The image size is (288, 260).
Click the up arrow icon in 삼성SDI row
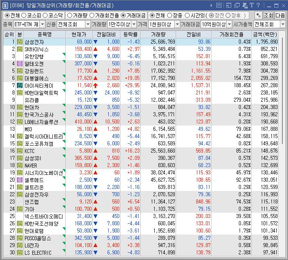(95, 158)
